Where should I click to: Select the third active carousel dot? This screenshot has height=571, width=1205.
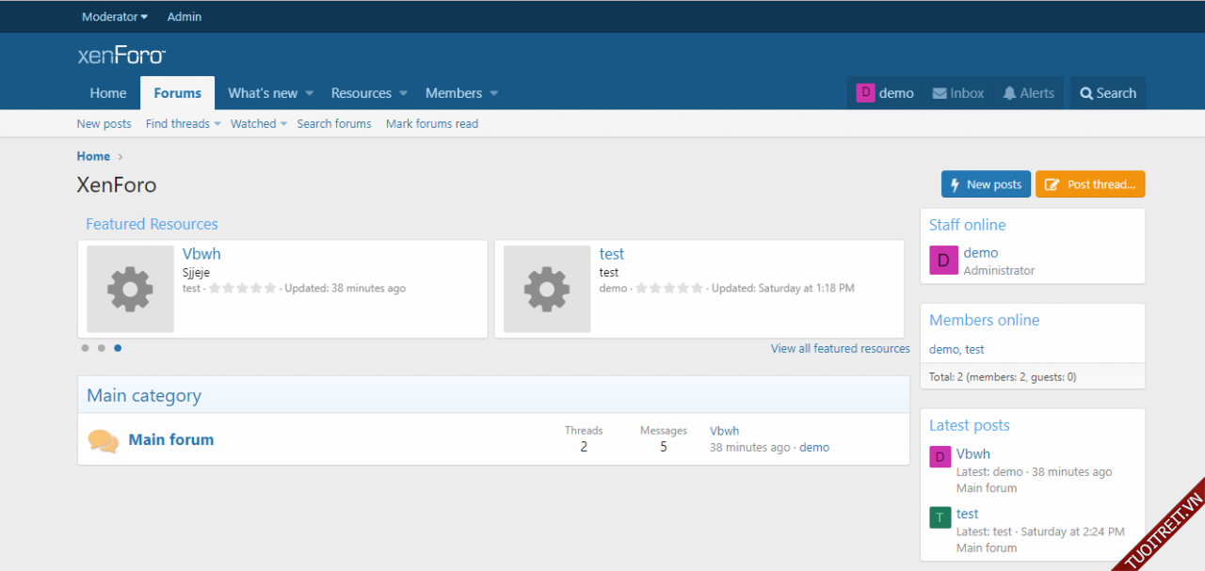pos(118,348)
